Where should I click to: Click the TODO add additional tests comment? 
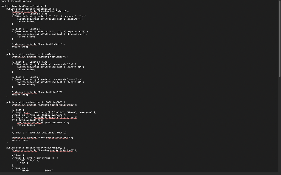[38, 132]
